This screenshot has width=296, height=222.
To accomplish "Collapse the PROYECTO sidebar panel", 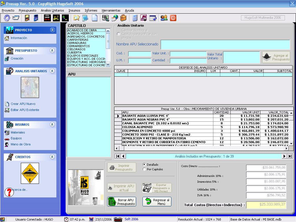I will pyautogui.click(x=52, y=30).
